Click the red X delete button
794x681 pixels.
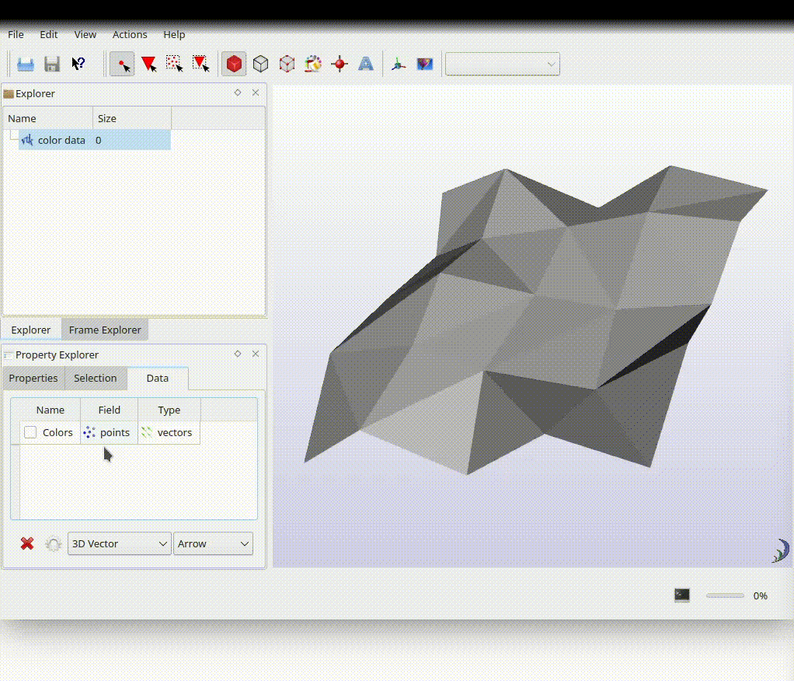coord(26,543)
